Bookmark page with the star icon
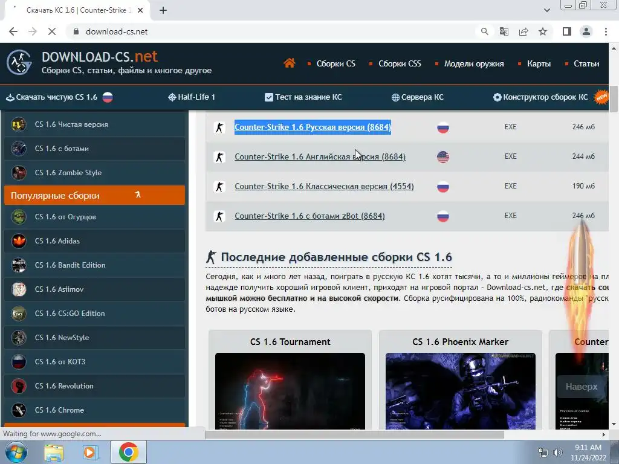The image size is (619, 464). tap(543, 31)
